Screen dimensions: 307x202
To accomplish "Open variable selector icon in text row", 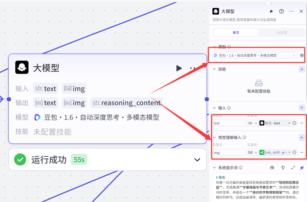I will (x=294, y=123).
